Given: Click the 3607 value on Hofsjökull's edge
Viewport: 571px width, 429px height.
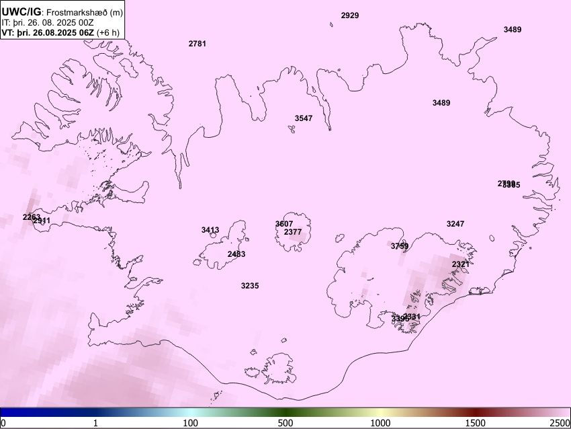Looking at the screenshot, I should click(284, 224).
